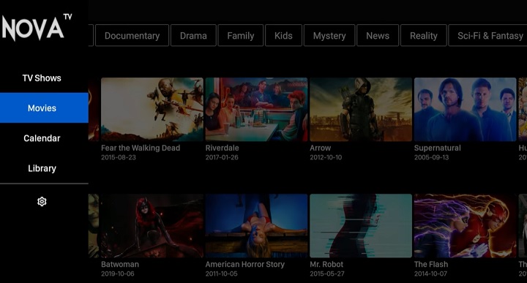Open the settings gear icon
Image resolution: width=527 pixels, height=283 pixels.
coord(42,201)
